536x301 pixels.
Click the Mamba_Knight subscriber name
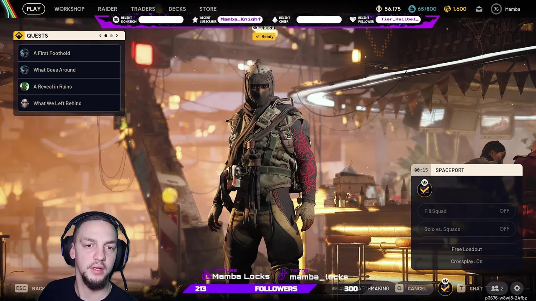coord(240,19)
